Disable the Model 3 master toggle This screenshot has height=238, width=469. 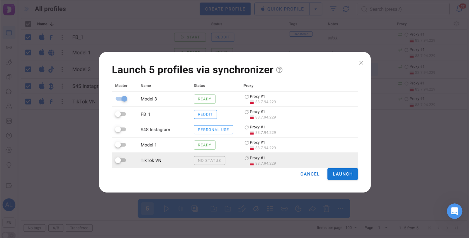[121, 99]
